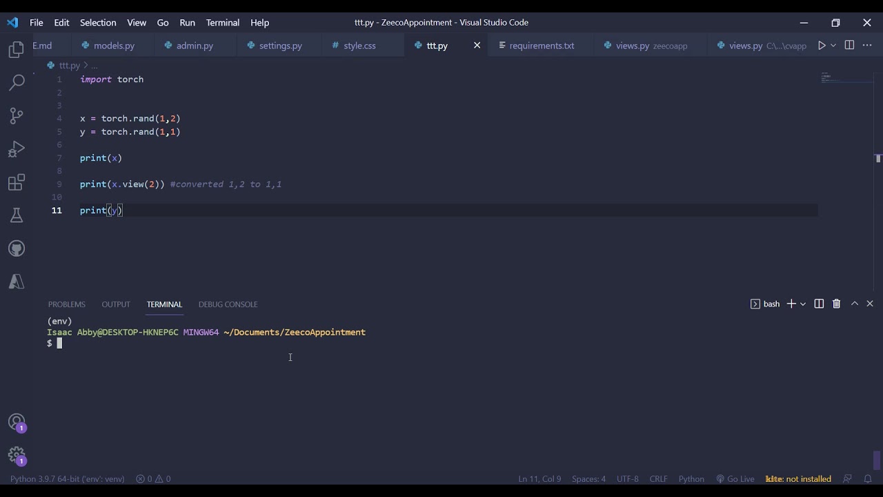
Task: Split the terminal panel
Action: pyautogui.click(x=819, y=304)
